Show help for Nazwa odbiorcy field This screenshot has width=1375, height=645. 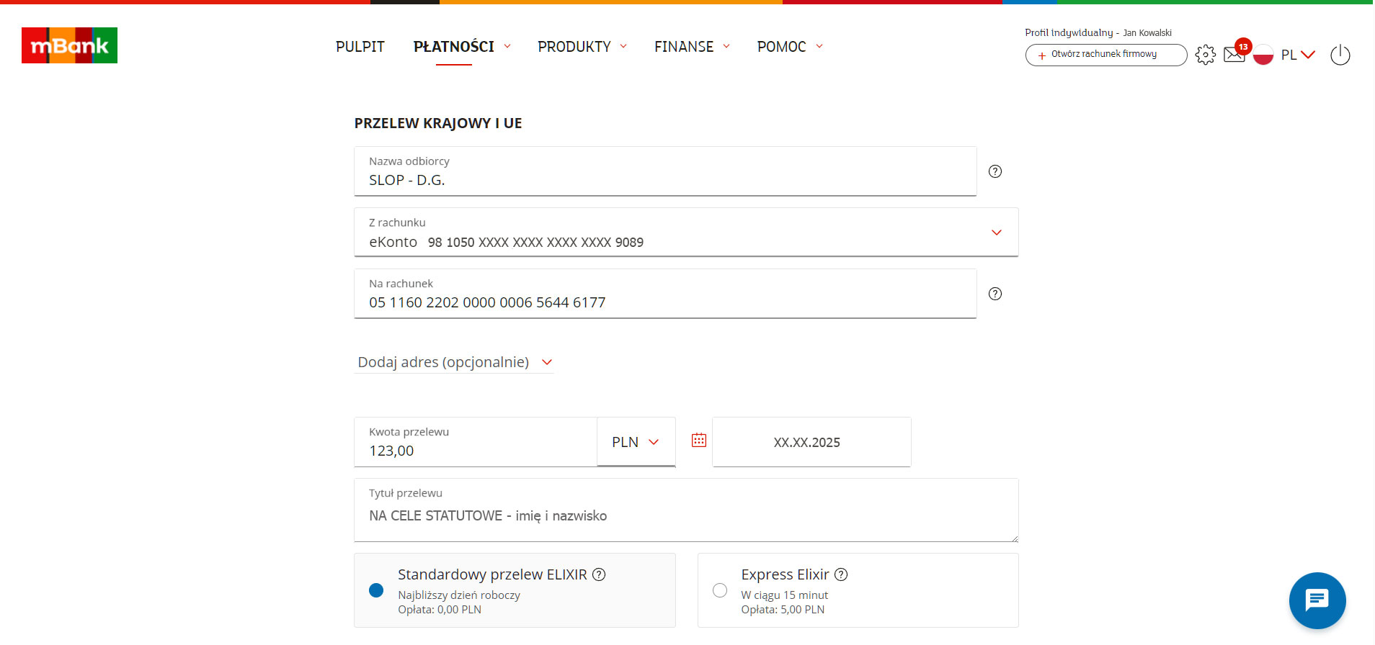tap(994, 171)
